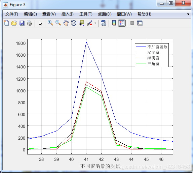
Task: Minimize the Figure 3 window
Action: click(x=162, y=3)
